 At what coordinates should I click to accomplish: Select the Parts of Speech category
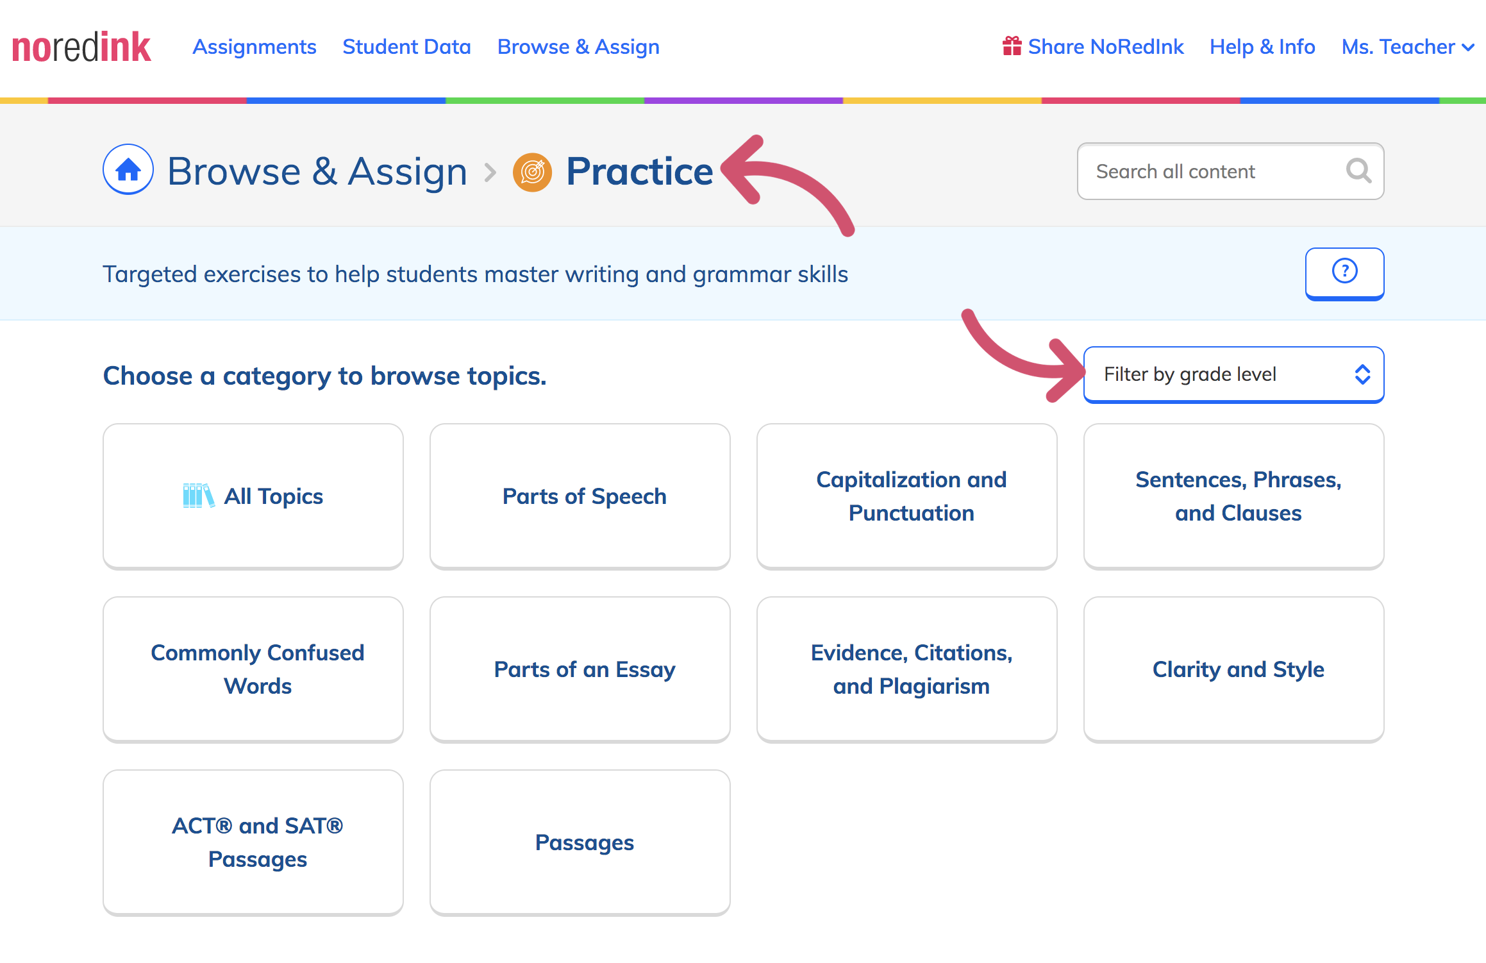click(580, 496)
